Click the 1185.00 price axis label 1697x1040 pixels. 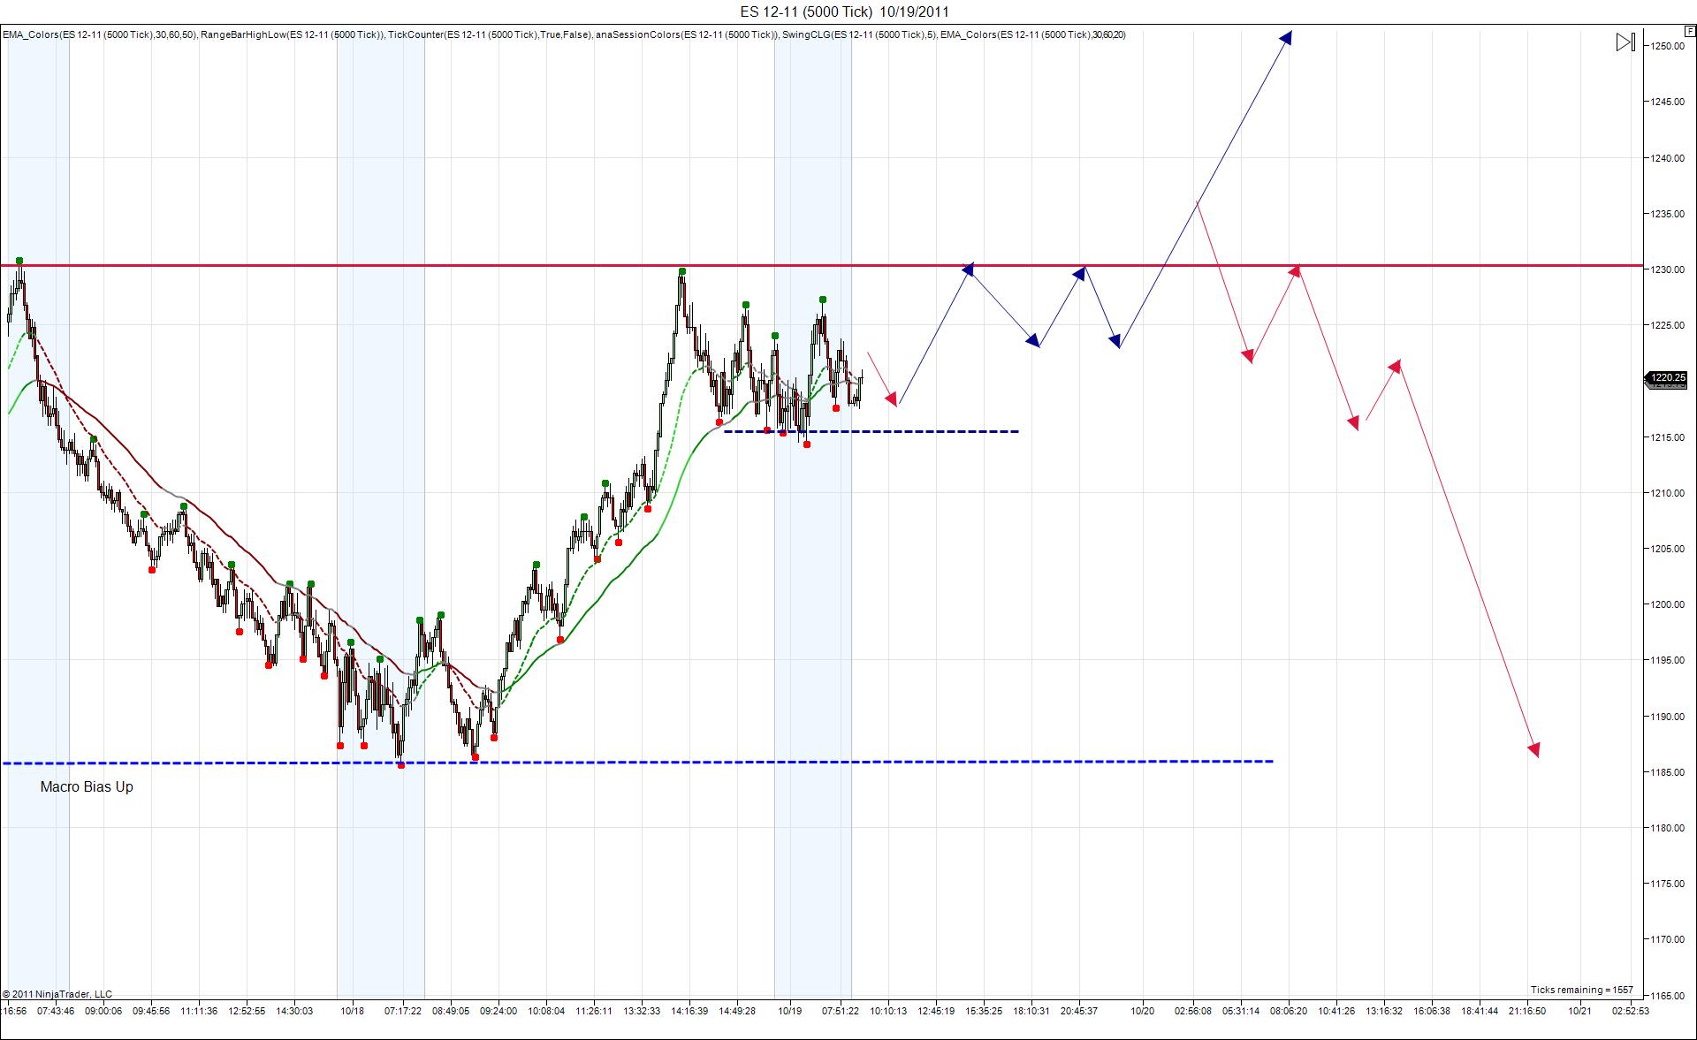[1667, 772]
